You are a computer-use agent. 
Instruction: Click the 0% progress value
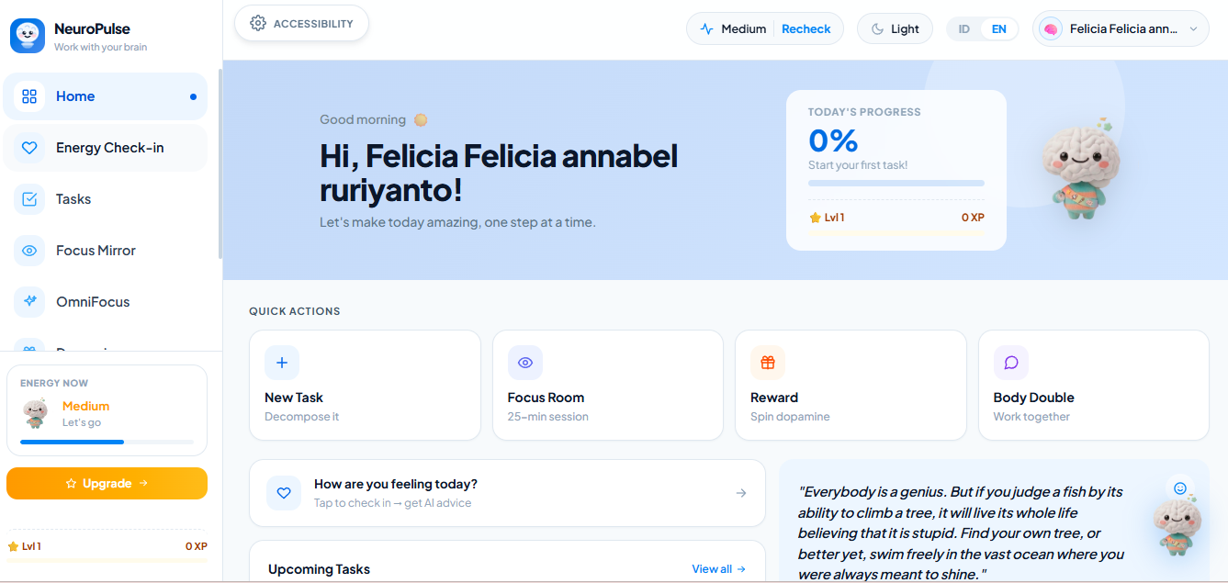pos(833,140)
